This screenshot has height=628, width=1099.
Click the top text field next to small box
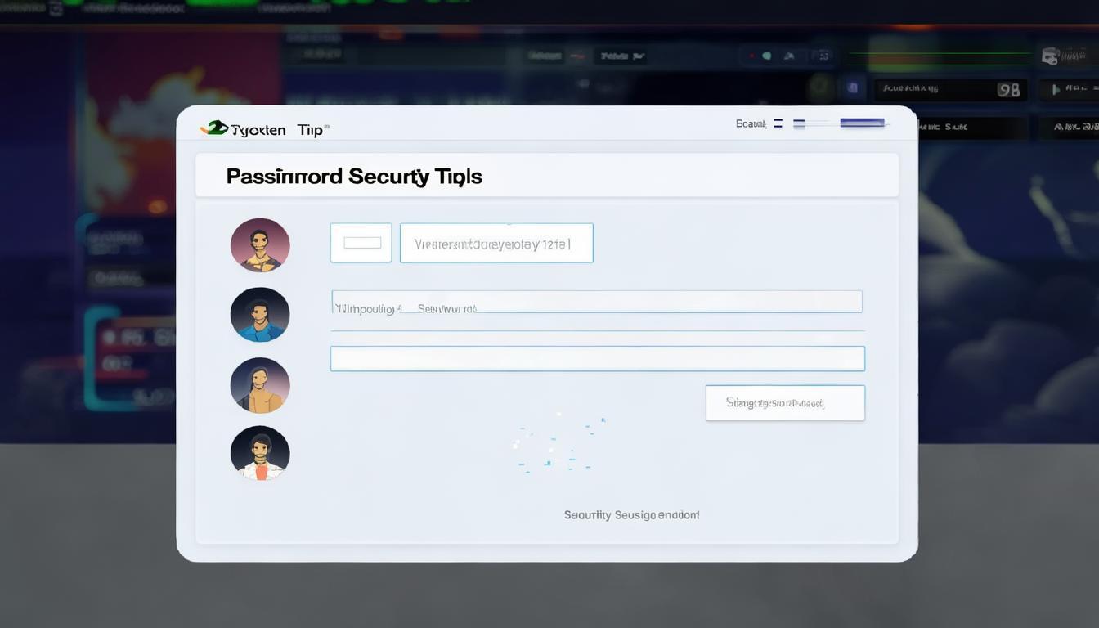click(496, 243)
